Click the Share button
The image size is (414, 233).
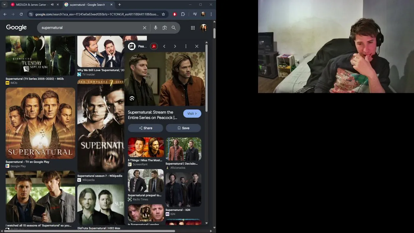pyautogui.click(x=146, y=128)
